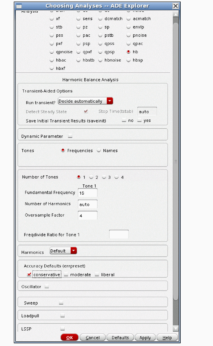The width and height of the screenshot is (213, 346).
Task: Close the Choosing Analyses window
Action: [x=175, y=6]
